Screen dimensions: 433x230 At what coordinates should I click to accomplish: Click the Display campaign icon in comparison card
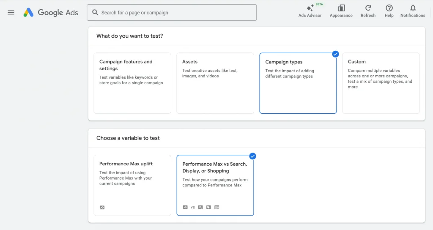(217, 207)
